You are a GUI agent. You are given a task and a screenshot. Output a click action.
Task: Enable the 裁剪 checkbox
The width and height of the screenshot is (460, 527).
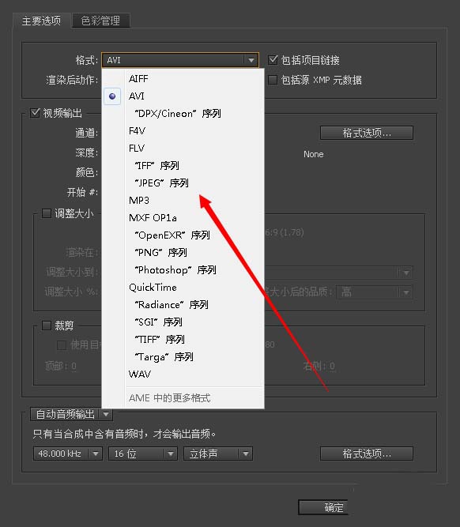[x=47, y=326]
